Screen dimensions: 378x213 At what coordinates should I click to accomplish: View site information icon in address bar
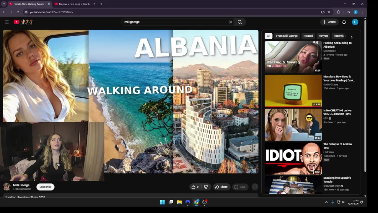coord(26,12)
